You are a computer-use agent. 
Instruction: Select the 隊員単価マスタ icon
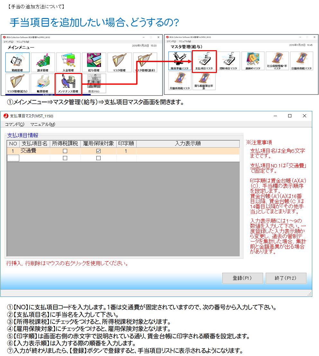coord(180,61)
